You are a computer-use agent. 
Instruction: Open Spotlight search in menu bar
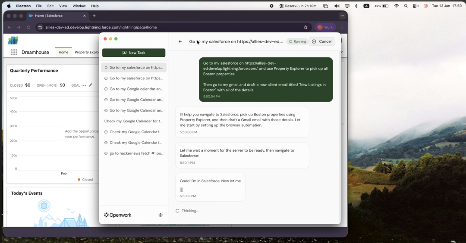(406, 6)
